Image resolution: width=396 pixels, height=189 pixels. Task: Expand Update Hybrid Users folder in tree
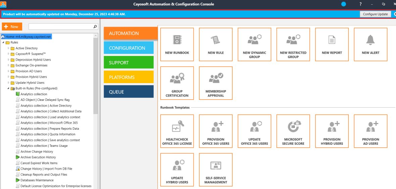tap(8, 82)
